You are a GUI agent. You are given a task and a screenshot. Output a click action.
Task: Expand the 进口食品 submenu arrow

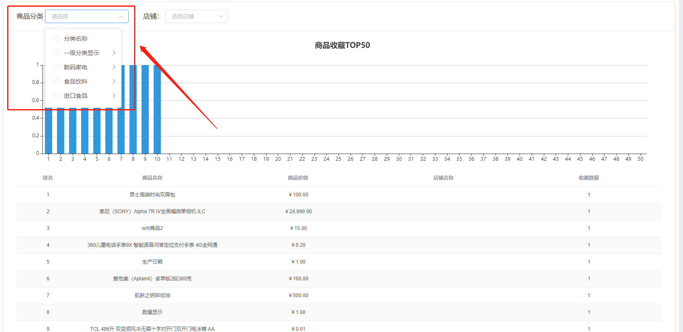point(114,96)
